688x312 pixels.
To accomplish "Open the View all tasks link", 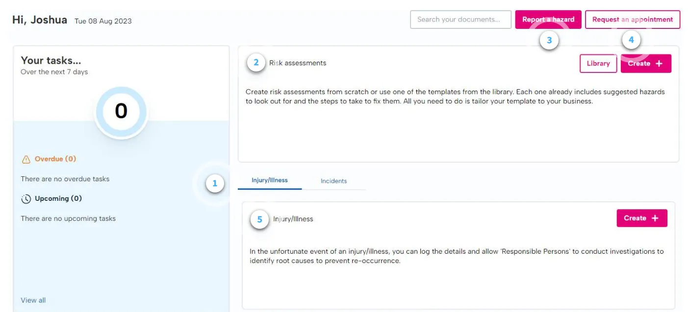I will (x=33, y=300).
